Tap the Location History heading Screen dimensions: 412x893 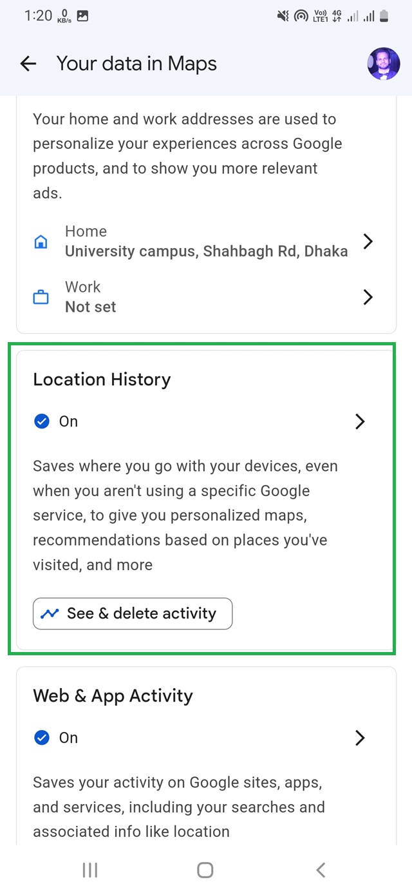point(102,379)
